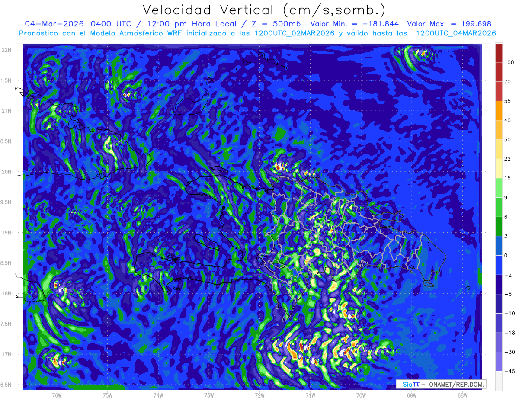The image size is (519, 401).
Task: Click the "72W" longitude label
Action: tap(259, 395)
